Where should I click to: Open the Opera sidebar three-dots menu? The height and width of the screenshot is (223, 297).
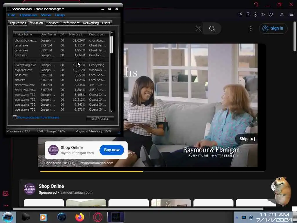click(6, 205)
